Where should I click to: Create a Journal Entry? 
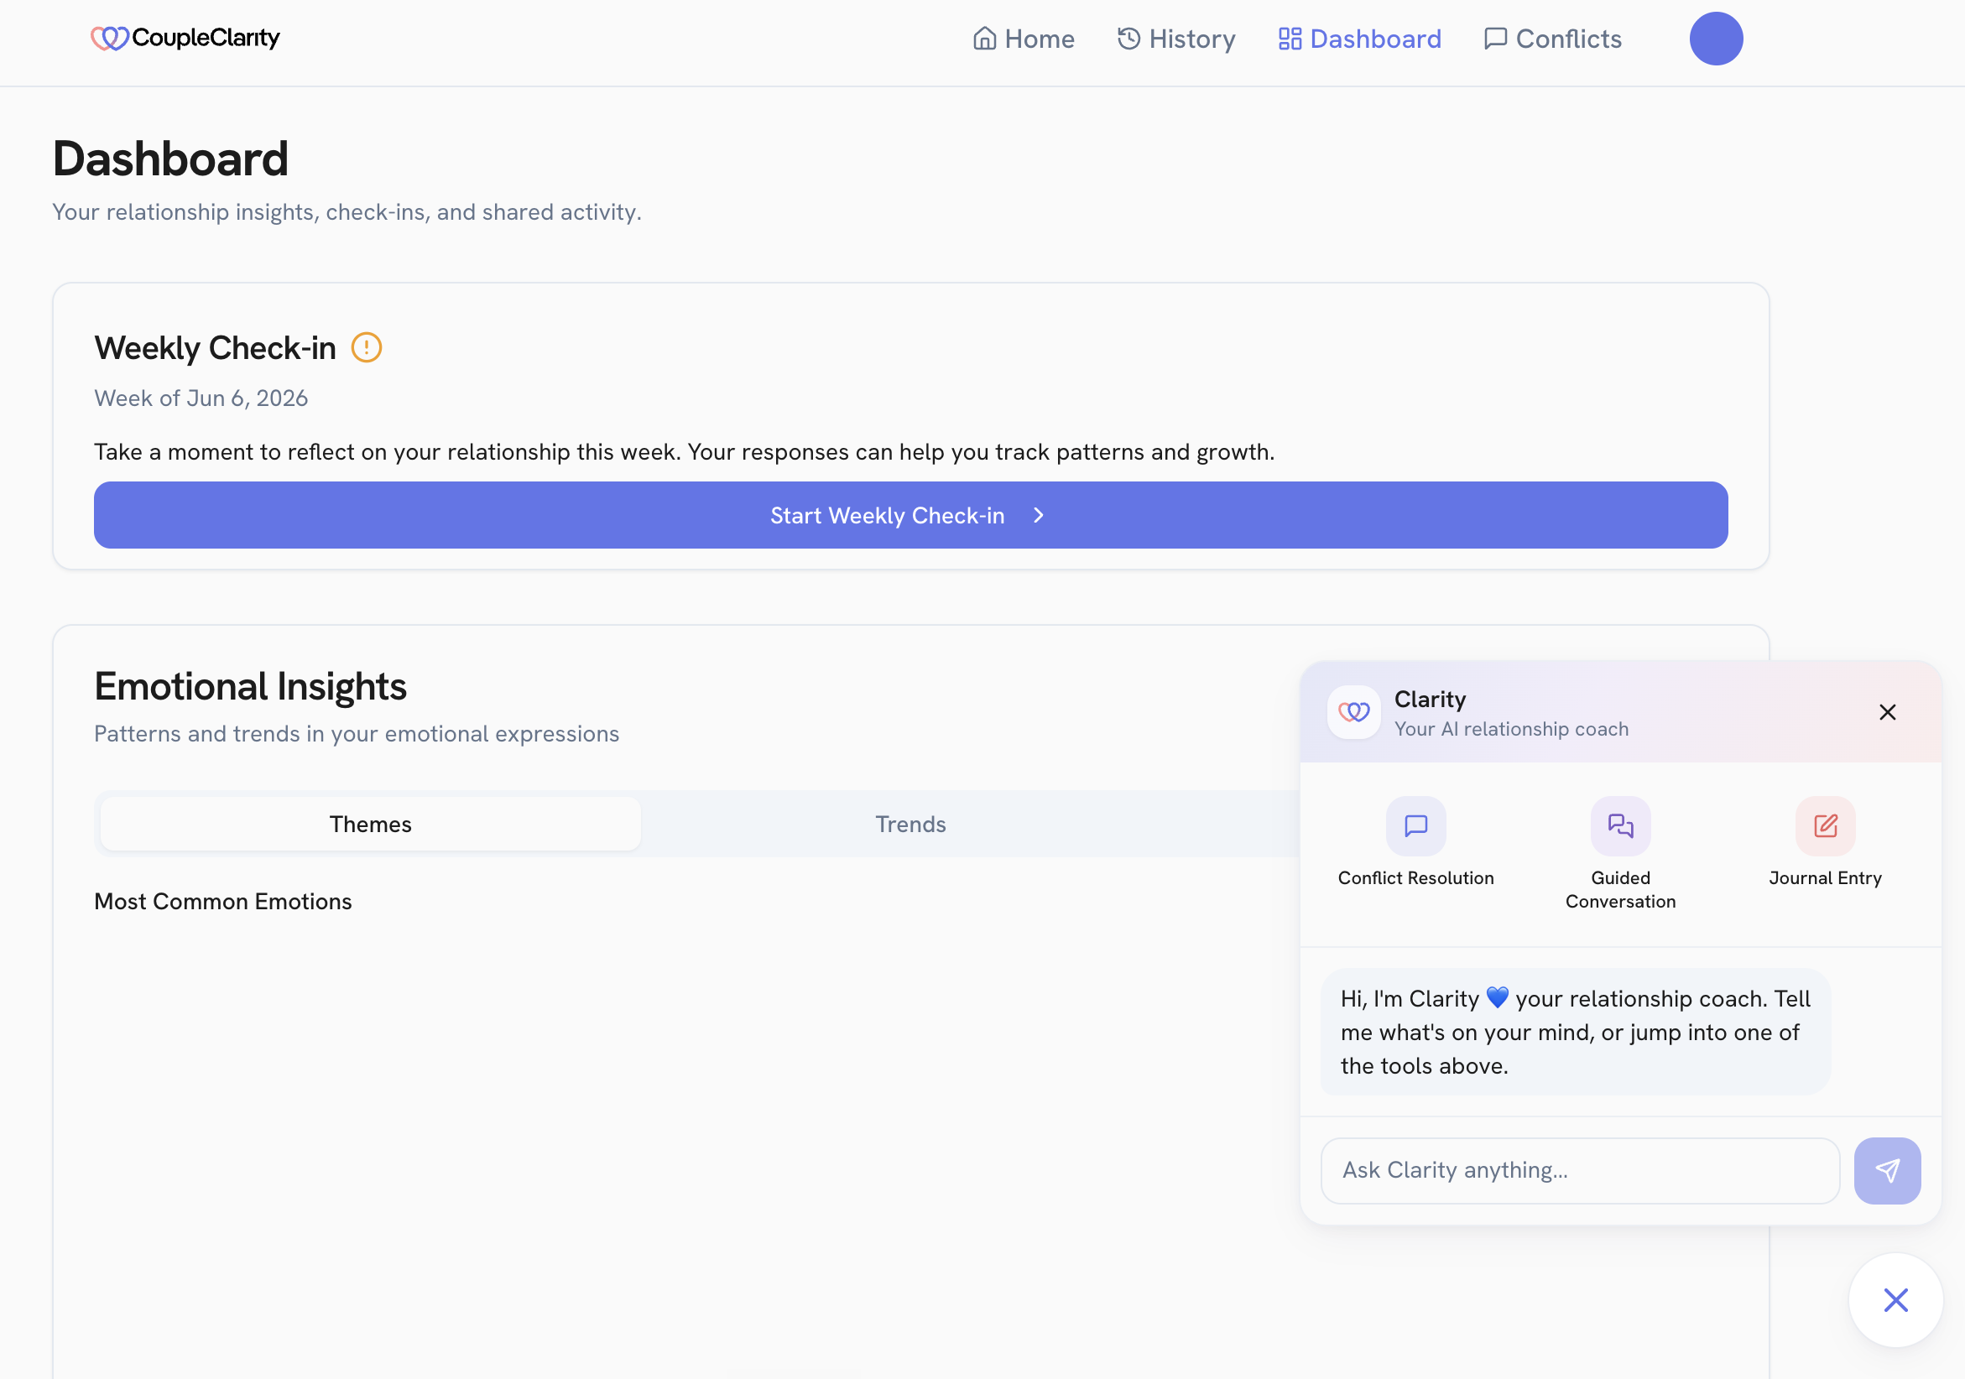[1825, 842]
